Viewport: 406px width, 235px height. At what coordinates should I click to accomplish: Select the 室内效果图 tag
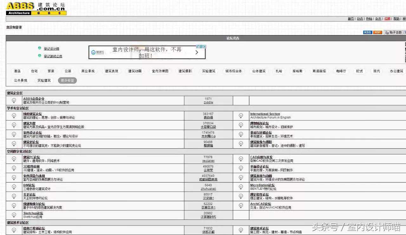[x=160, y=71]
